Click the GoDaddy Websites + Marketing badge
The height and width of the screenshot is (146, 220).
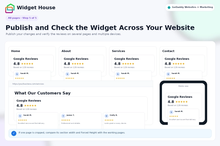(x=190, y=7)
